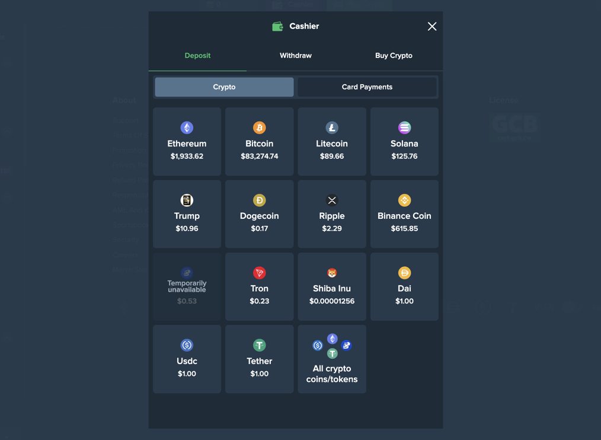Select the Solana label
Viewport: 601px width, 440px height.
coord(404,144)
